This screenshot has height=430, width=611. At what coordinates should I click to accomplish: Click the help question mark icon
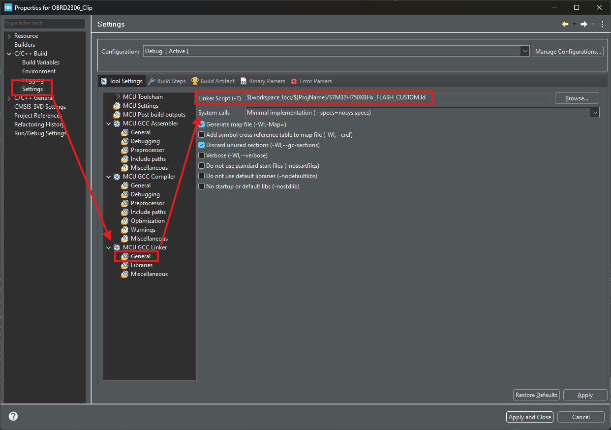[13, 416]
